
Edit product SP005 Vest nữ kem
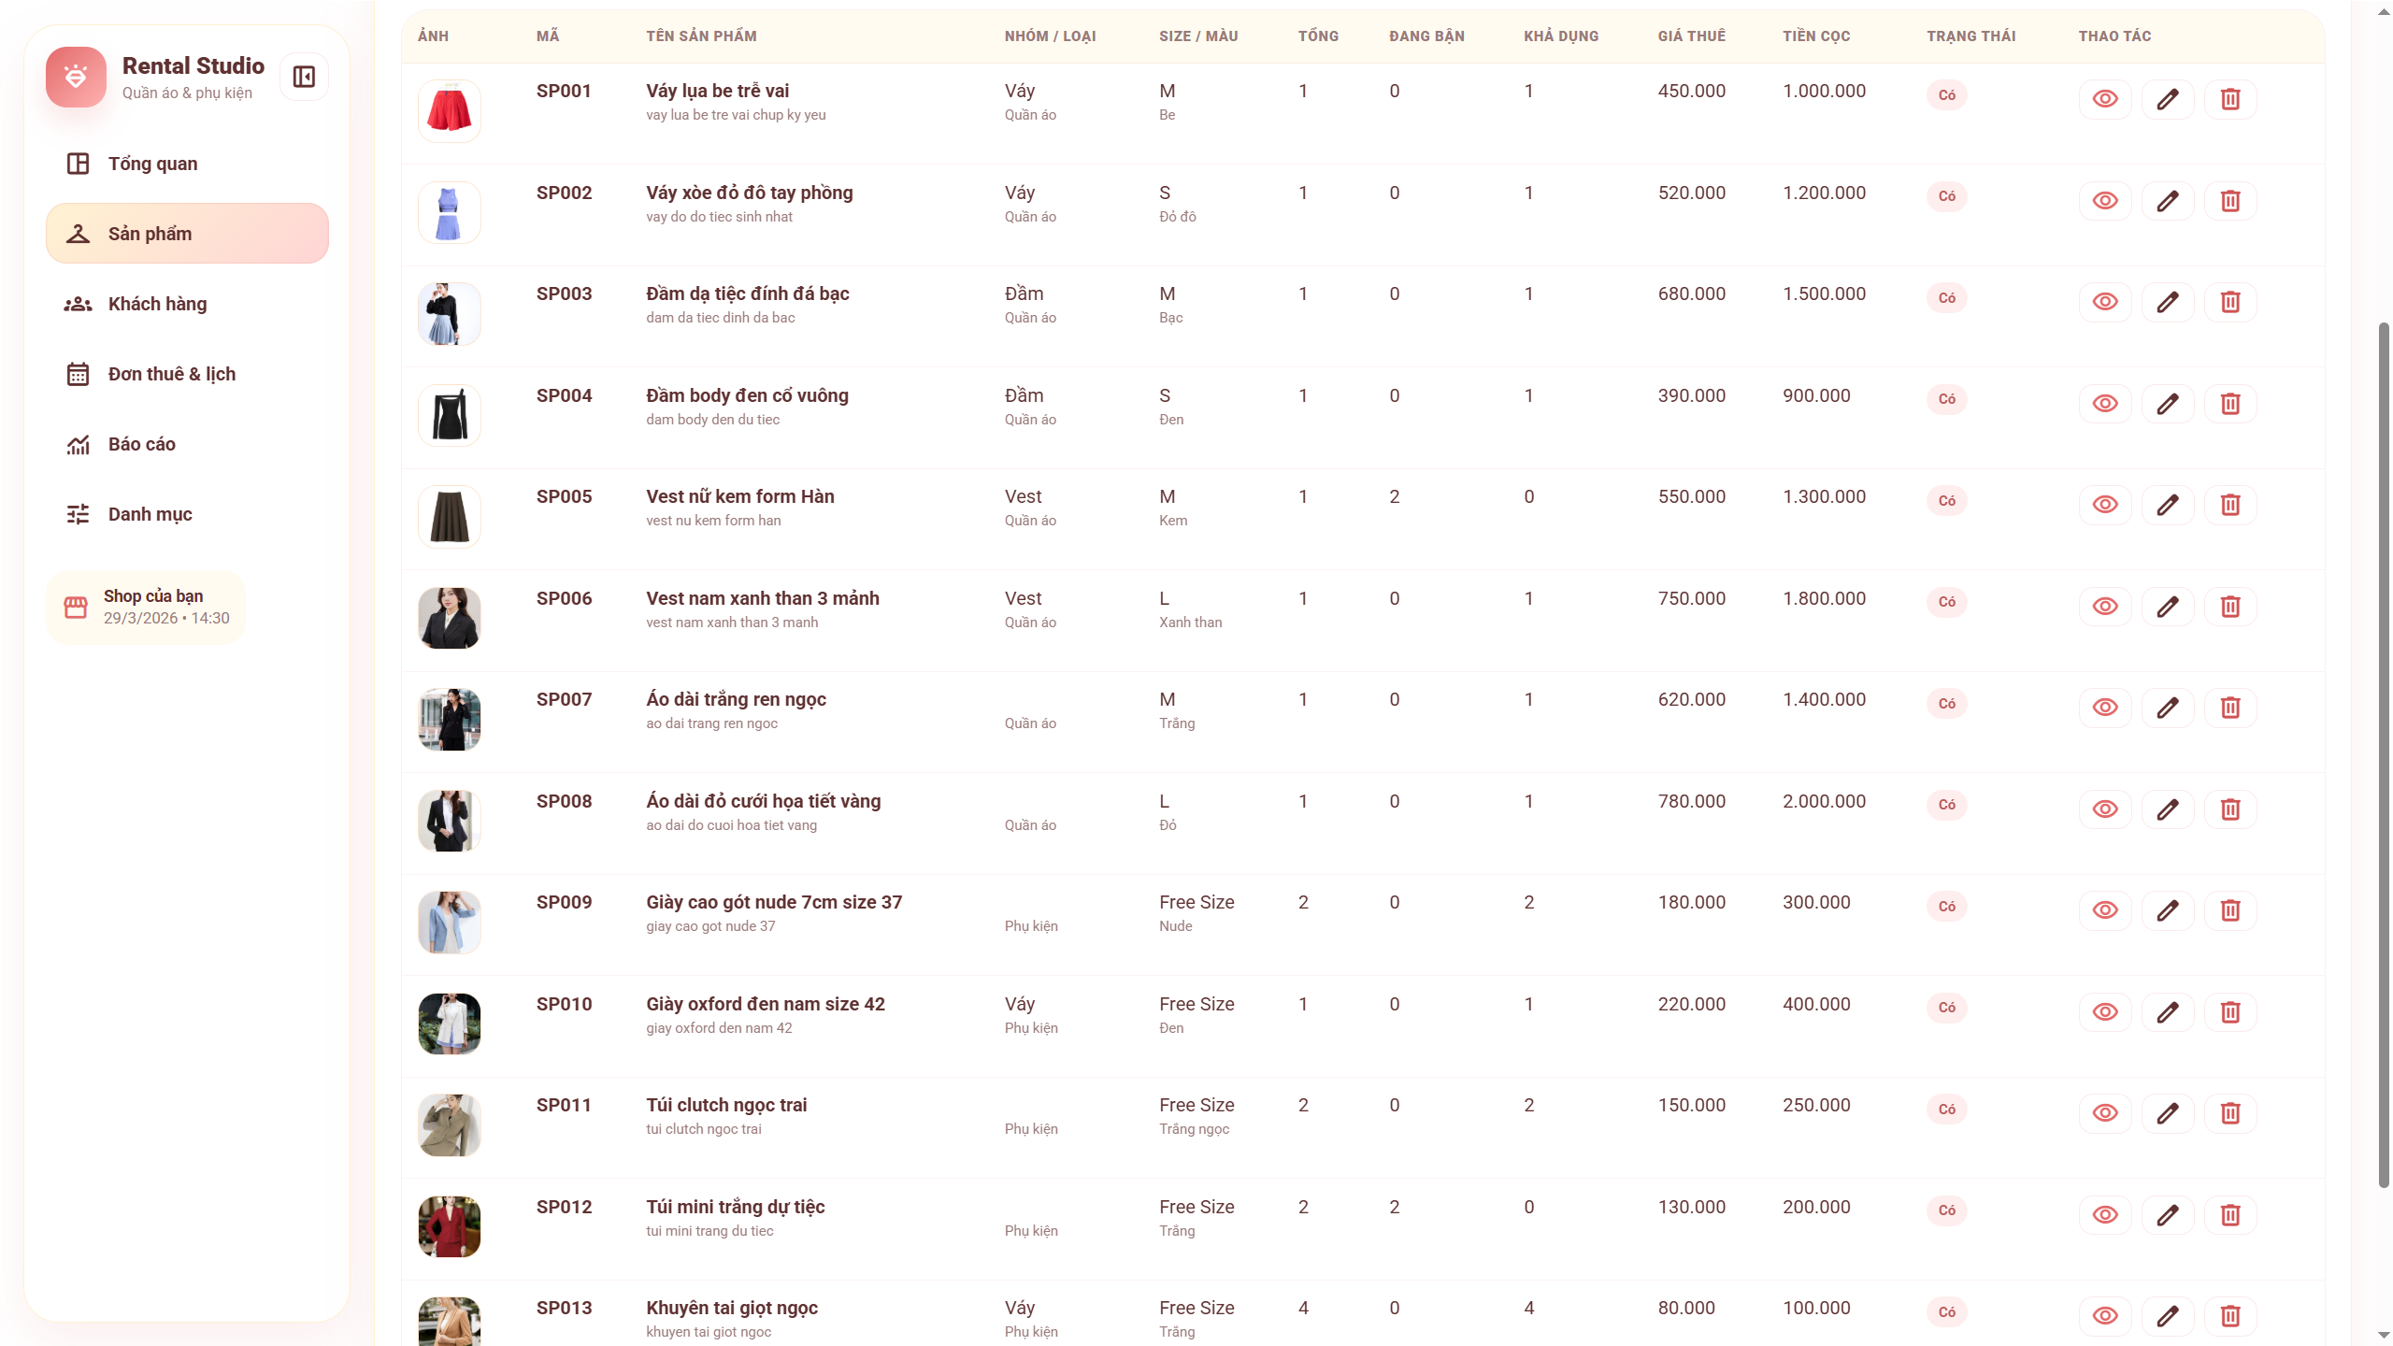point(2168,505)
